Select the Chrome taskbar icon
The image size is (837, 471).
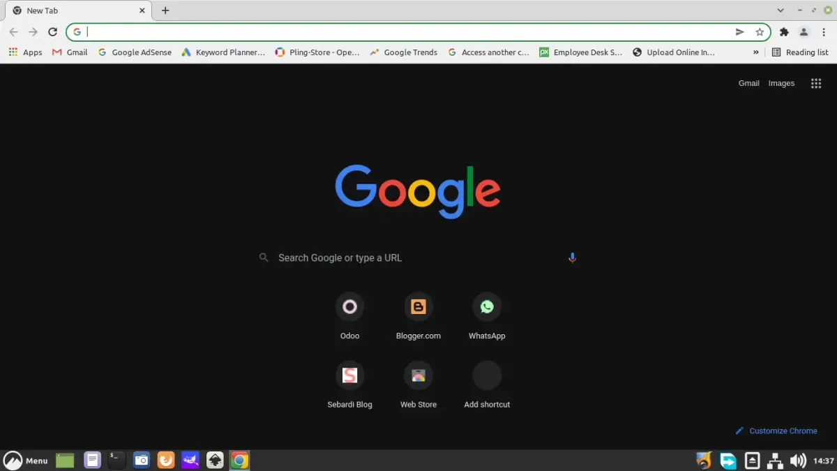[x=239, y=461]
